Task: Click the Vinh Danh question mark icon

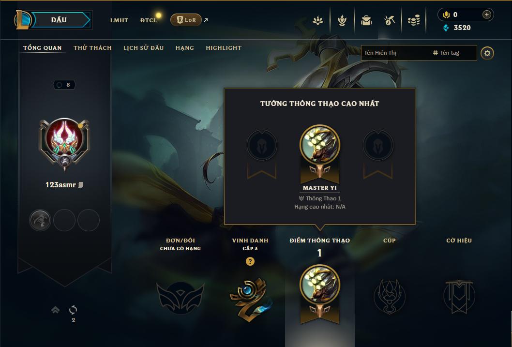Action: [250, 261]
